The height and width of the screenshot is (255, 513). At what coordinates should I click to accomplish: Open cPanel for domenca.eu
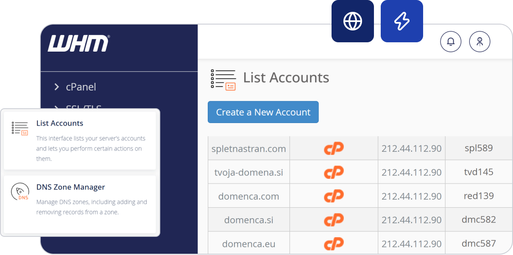pyautogui.click(x=334, y=244)
